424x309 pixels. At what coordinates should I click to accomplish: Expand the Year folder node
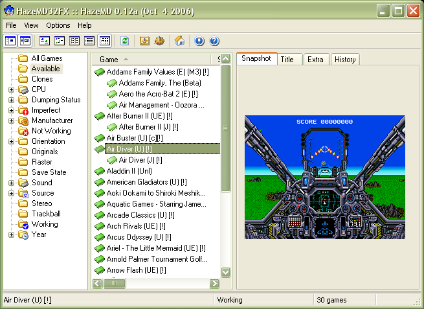pos(12,235)
